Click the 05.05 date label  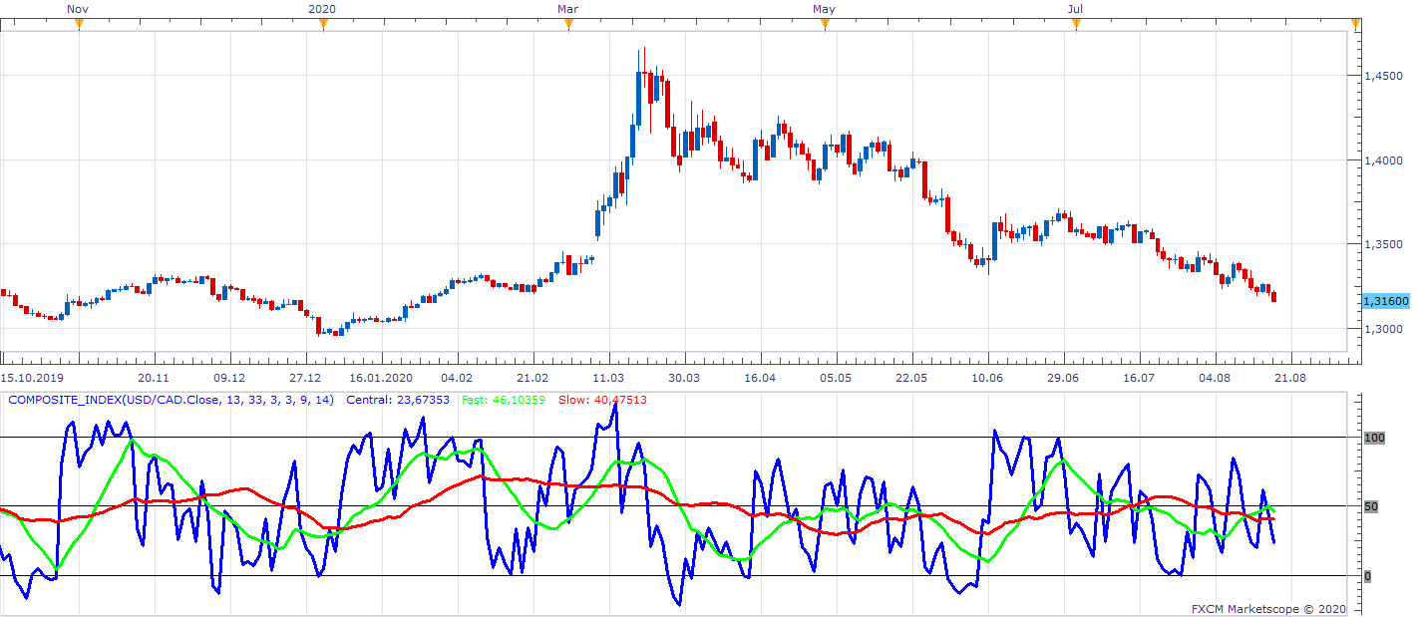point(836,379)
